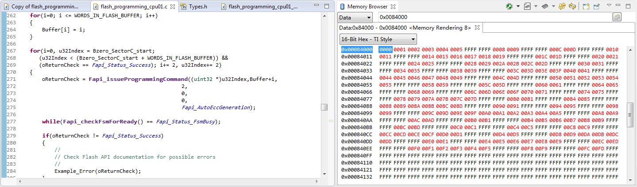The width and height of the screenshot is (637, 187).
Task: Click the memory address 0x00084055
Action: tap(357, 85)
